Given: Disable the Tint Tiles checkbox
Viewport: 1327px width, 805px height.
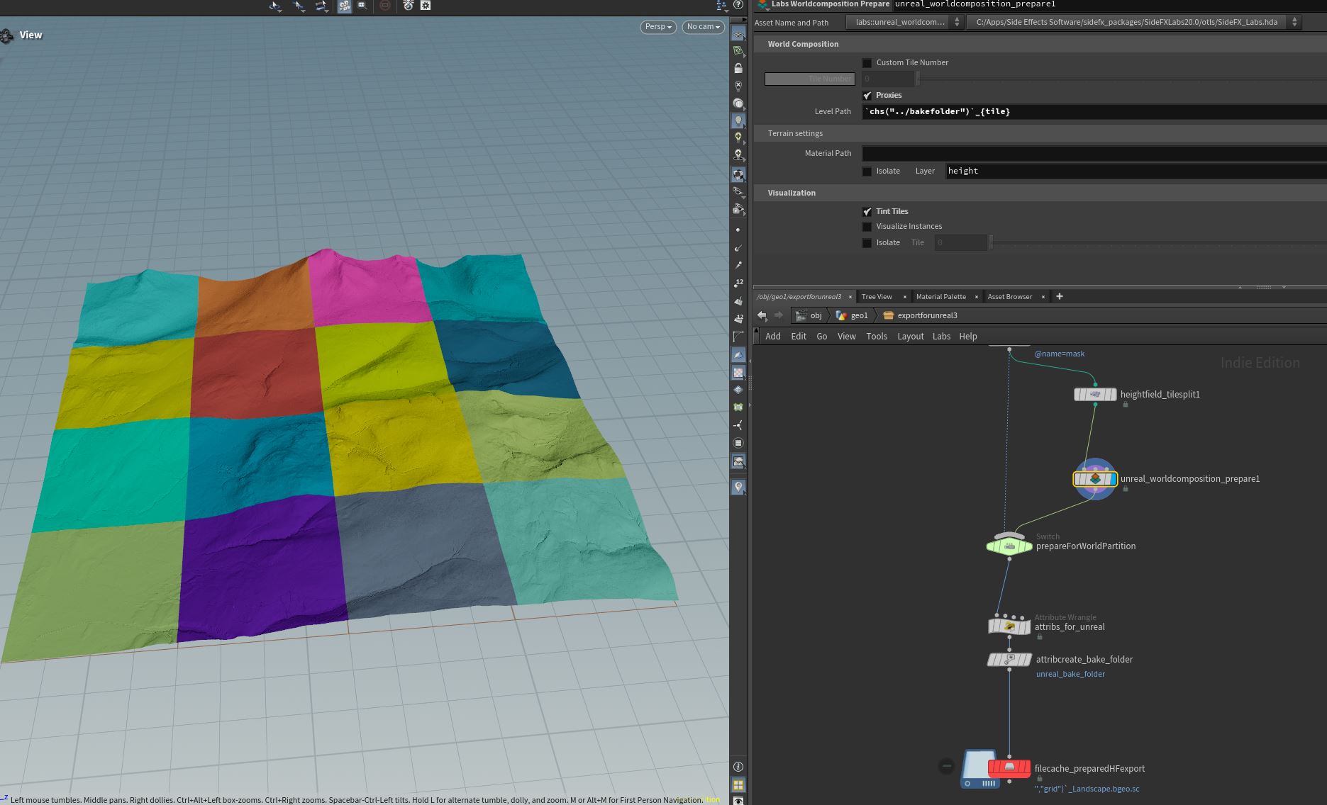Looking at the screenshot, I should 867,212.
